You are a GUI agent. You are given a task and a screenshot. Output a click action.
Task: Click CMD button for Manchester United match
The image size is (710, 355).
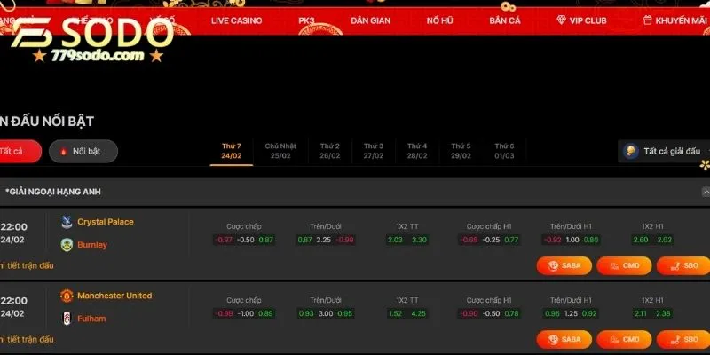[624, 340]
